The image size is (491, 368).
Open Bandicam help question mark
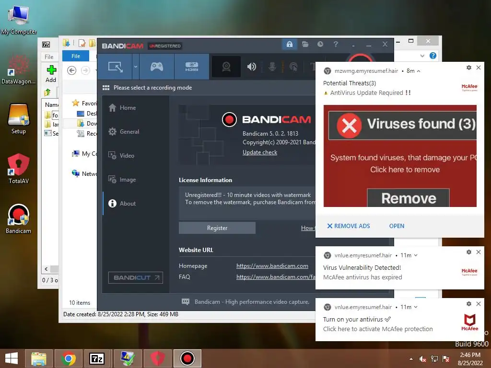(x=336, y=44)
